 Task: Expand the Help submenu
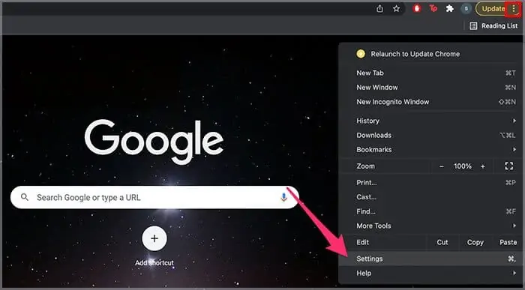pos(431,274)
